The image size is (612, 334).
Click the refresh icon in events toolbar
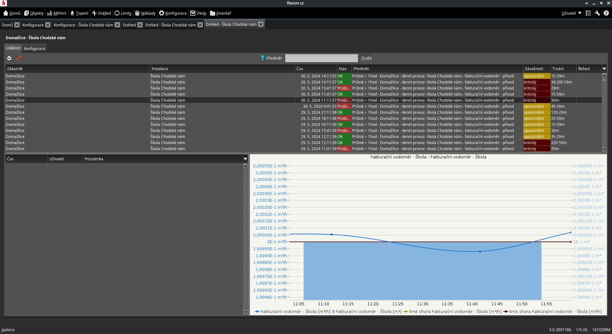tap(9, 58)
